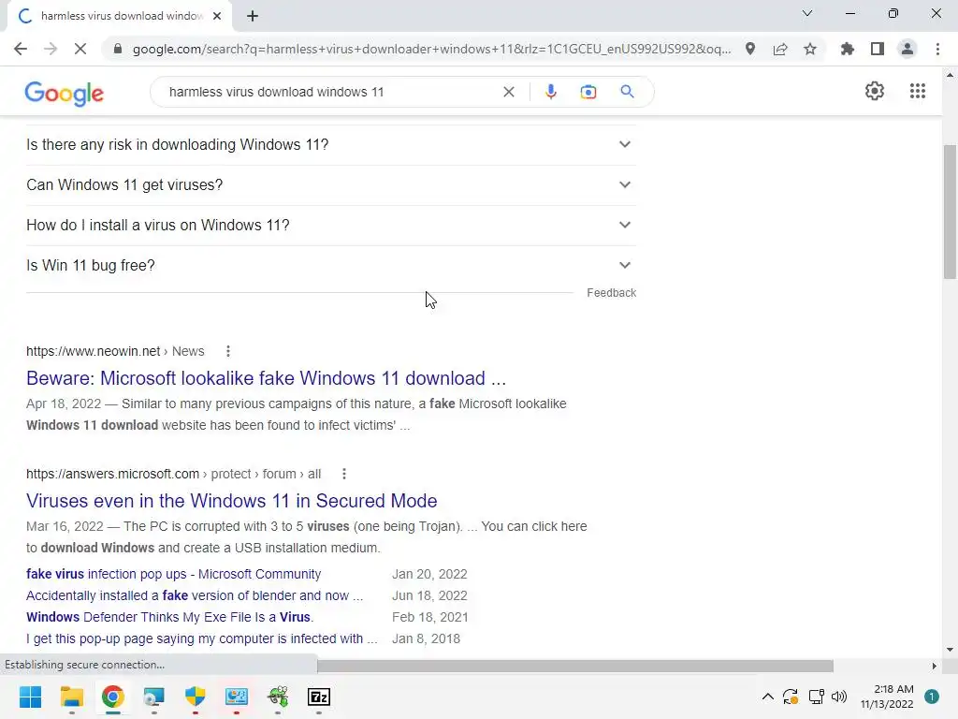
Task: Submit search with the magnifier icon
Action: (x=627, y=92)
